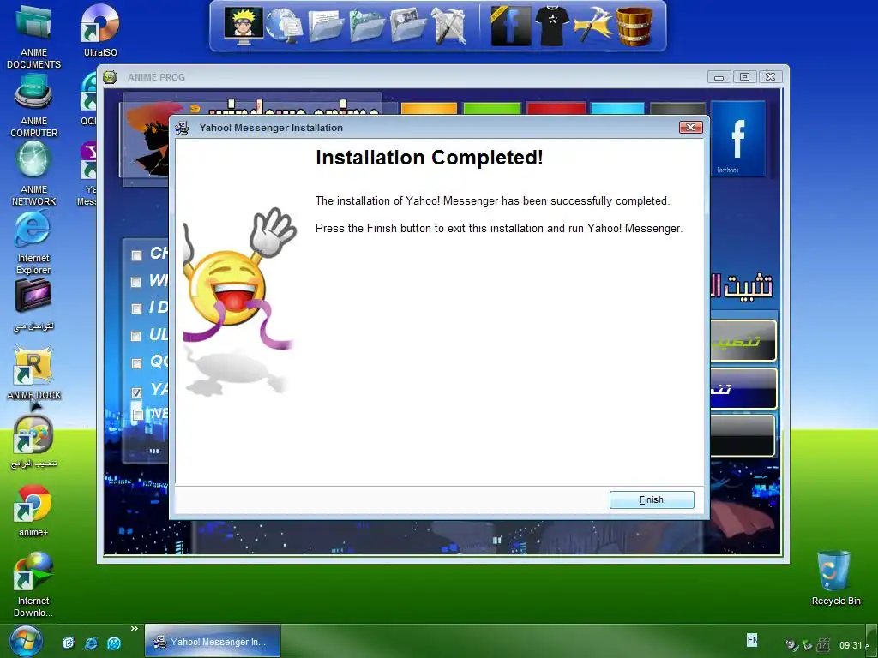Click the wooden bucket icon in the dock
Image resolution: width=878 pixels, height=658 pixels.
[634, 26]
